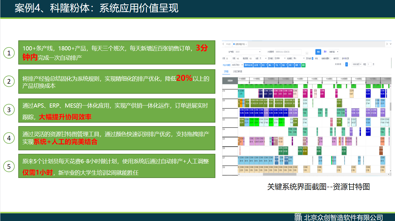Open the 作业计划模型 dropdown
The height and width of the screenshot is (221, 395).
[x=237, y=65]
